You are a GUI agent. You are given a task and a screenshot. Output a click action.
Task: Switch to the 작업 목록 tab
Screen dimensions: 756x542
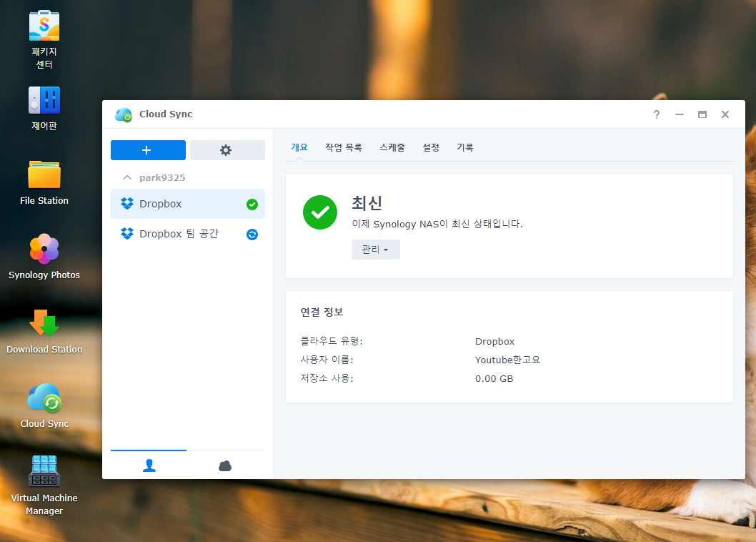point(343,147)
